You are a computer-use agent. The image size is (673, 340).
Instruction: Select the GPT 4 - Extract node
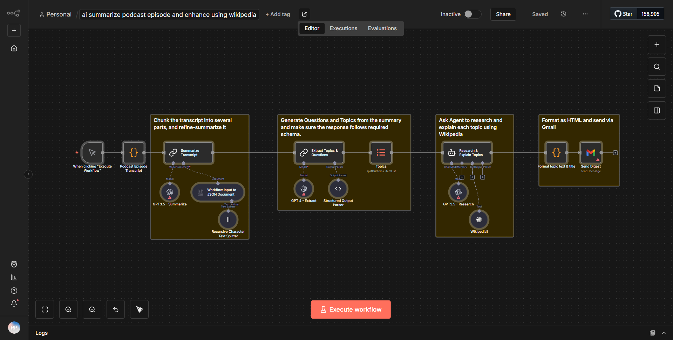click(304, 189)
